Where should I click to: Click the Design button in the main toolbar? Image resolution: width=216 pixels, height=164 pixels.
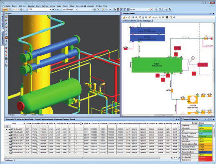pos(5,9)
